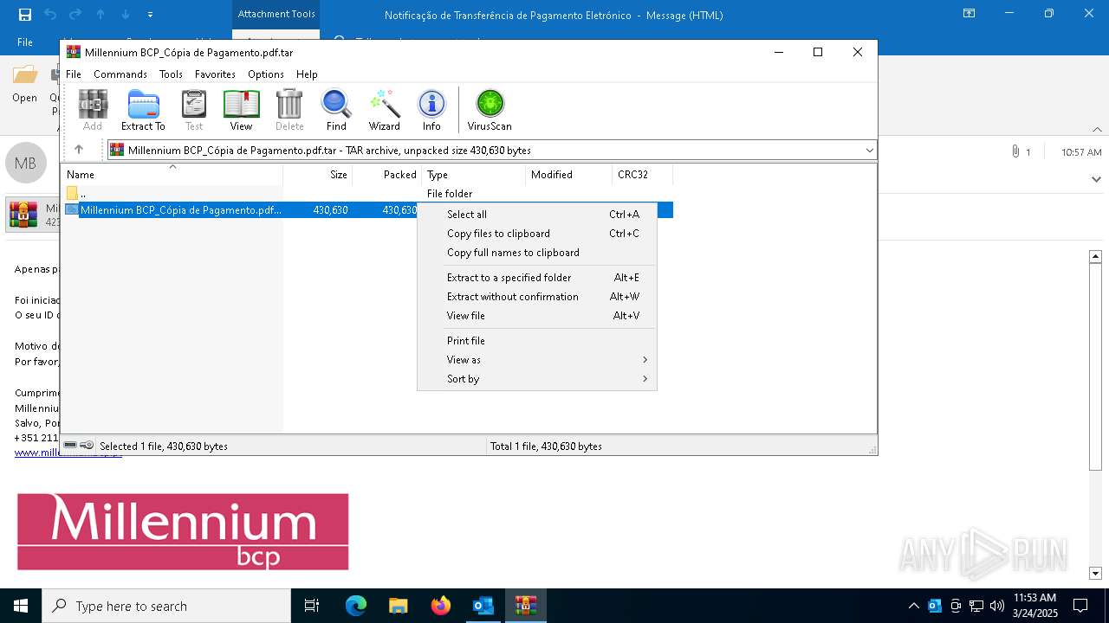Choose 'Extract to a specified folder'
Viewport: 1109px width, 623px height.
point(537,278)
